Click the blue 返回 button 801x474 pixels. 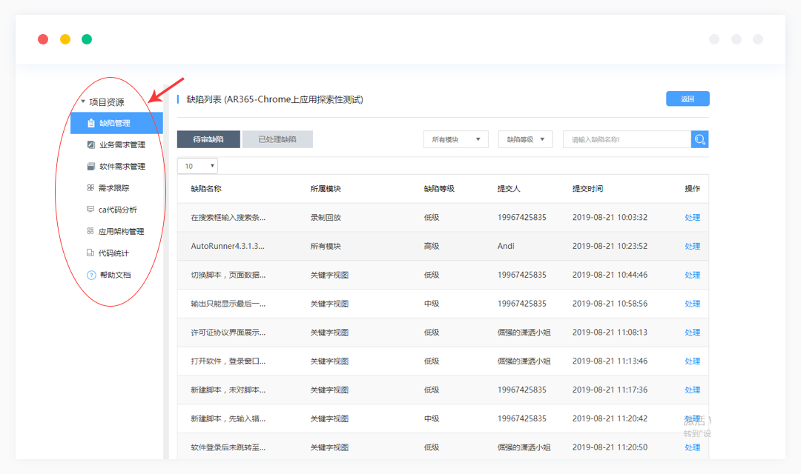[688, 99]
